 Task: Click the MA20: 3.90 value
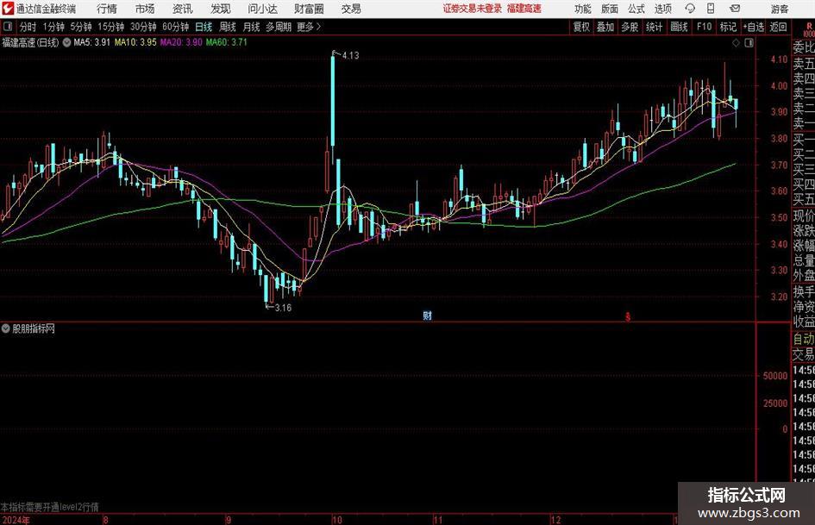pyautogui.click(x=181, y=42)
